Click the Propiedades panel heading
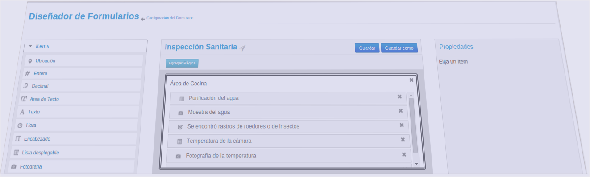This screenshot has height=177, width=590. (456, 47)
